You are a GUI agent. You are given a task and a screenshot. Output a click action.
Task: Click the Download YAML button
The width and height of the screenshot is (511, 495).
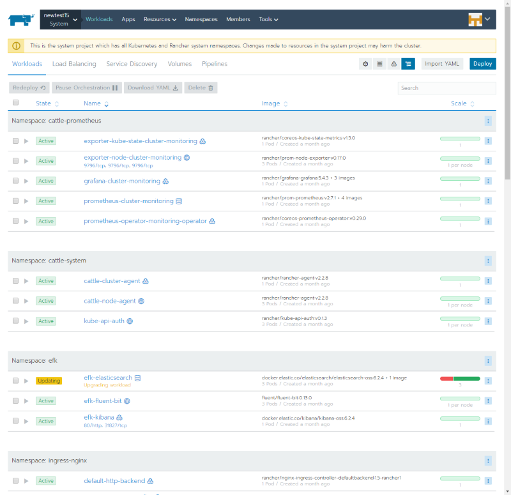pos(153,88)
